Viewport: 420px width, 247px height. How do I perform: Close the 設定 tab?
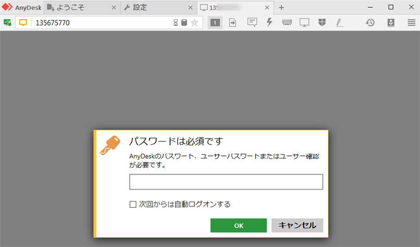190,8
